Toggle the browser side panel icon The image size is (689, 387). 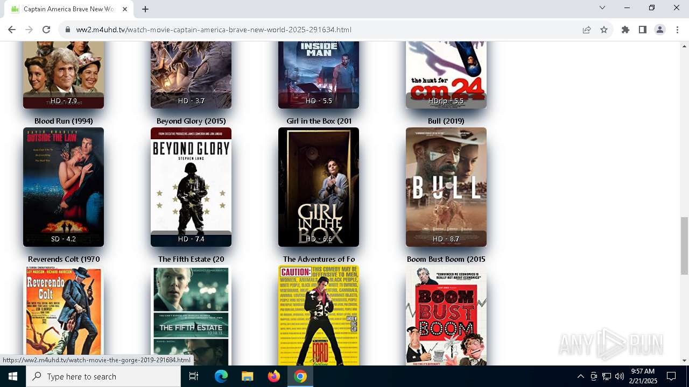point(643,30)
